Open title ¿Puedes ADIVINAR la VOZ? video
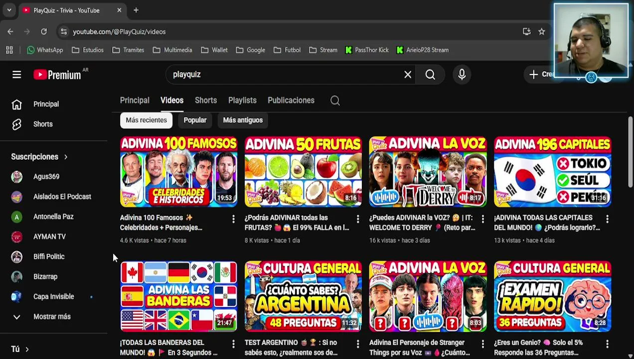This screenshot has width=634, height=359. point(422,223)
